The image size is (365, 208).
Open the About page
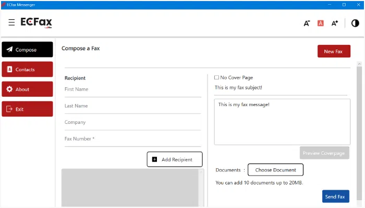27,89
